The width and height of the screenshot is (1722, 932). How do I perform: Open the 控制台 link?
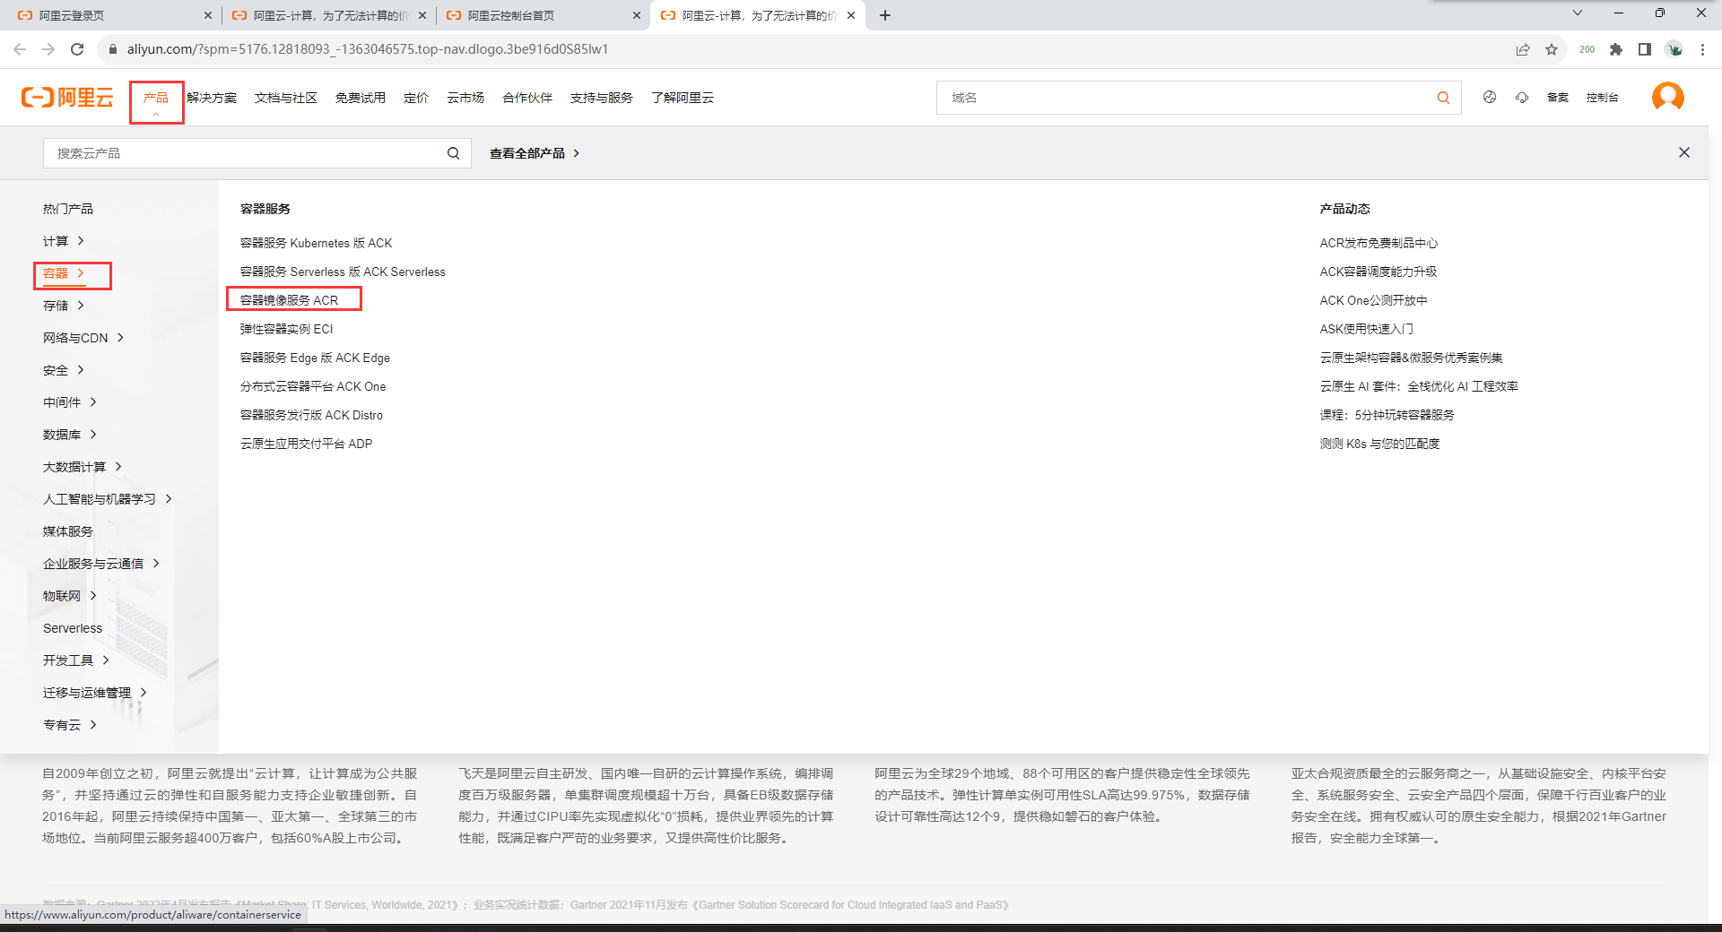click(x=1603, y=98)
